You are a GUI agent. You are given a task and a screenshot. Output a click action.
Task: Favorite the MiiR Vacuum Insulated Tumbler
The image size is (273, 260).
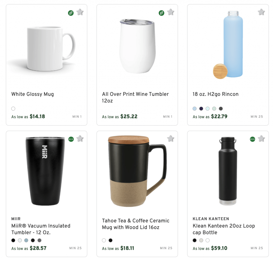click(x=80, y=139)
